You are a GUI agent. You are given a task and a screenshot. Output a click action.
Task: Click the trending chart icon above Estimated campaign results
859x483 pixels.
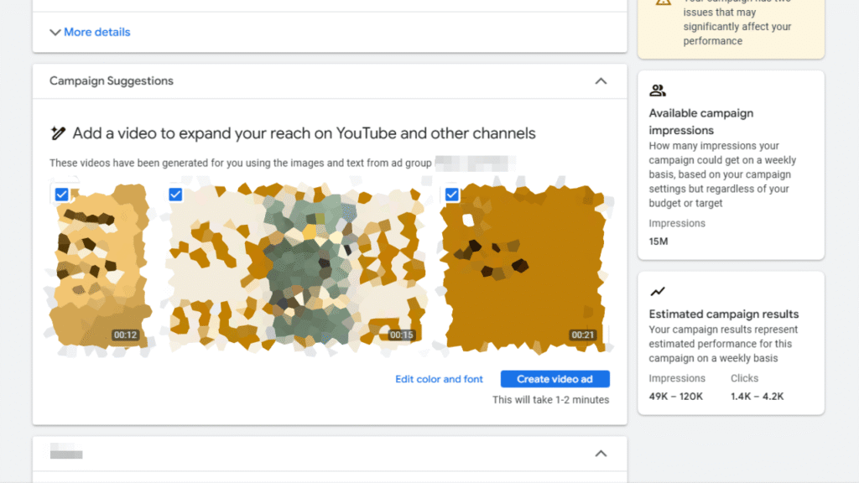point(658,290)
